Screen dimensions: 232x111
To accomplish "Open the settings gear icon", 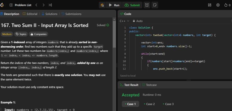I will [218, 5].
